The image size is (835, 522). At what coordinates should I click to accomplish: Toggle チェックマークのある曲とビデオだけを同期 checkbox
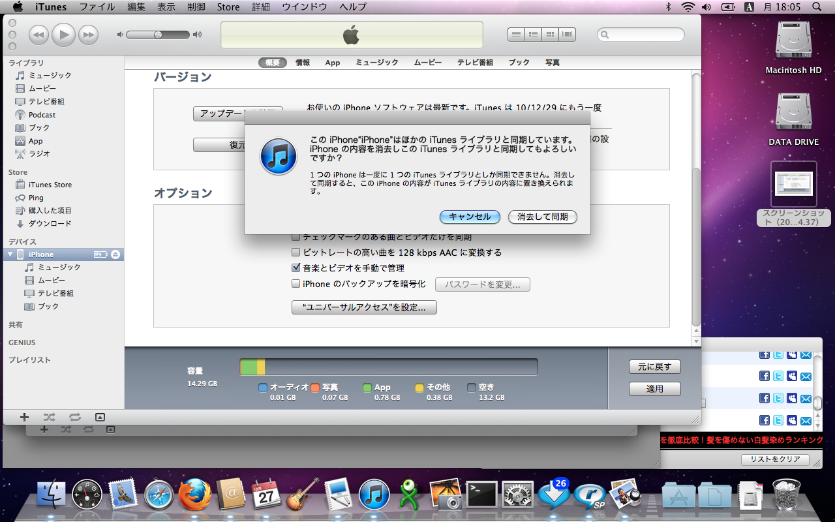point(296,238)
